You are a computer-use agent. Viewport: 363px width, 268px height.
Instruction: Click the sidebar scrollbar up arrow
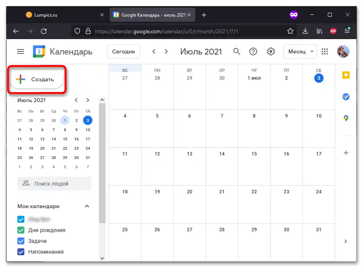(102, 100)
